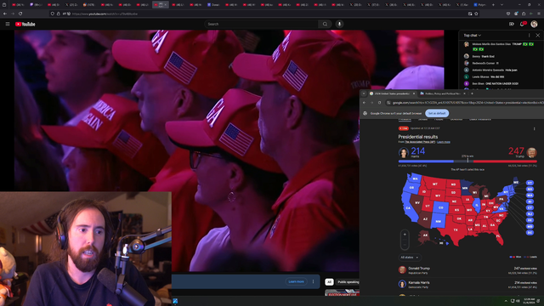The image size is (544, 306).
Task: Expand the Top chat dropdown
Action: click(x=473, y=36)
